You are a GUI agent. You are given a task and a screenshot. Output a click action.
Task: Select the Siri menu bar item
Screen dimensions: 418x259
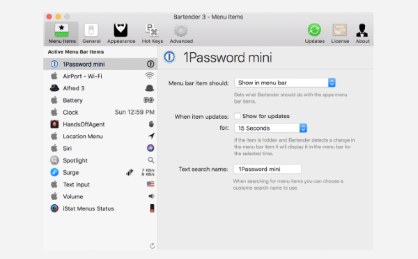click(x=100, y=148)
